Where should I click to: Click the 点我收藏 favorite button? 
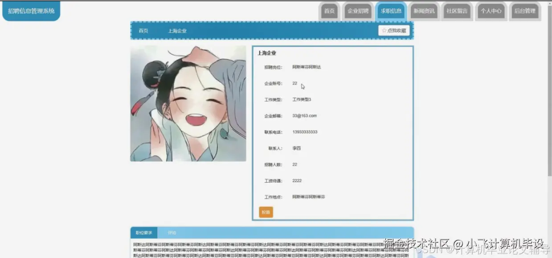pos(394,30)
